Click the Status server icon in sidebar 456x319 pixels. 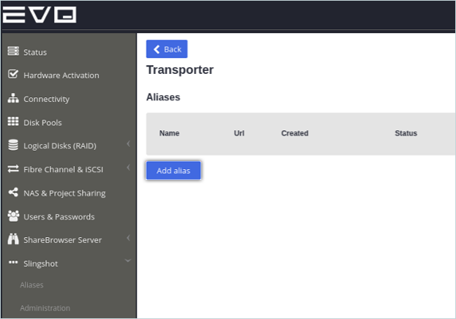pyautogui.click(x=12, y=52)
